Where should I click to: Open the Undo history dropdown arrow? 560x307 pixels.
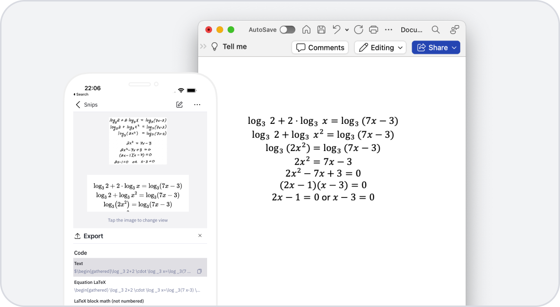[346, 30]
